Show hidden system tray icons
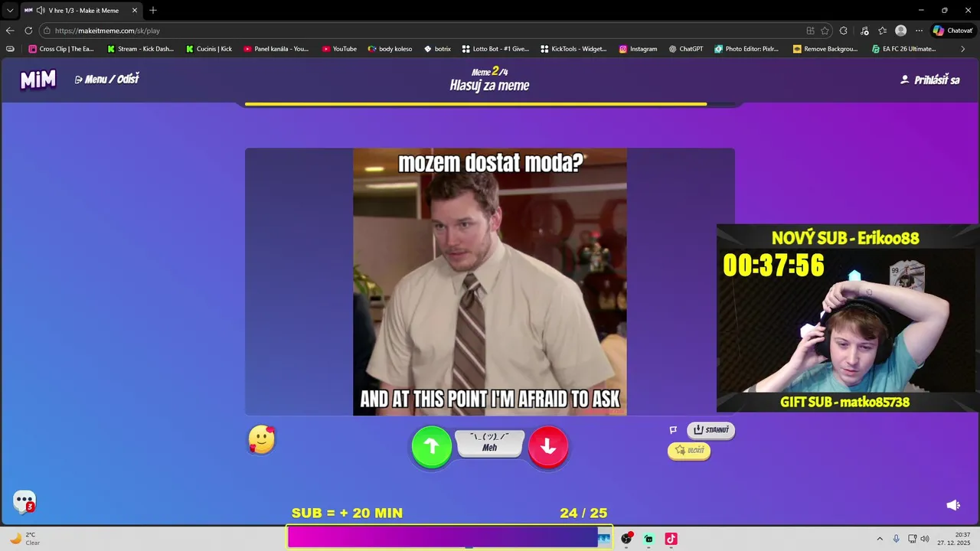 tap(879, 539)
